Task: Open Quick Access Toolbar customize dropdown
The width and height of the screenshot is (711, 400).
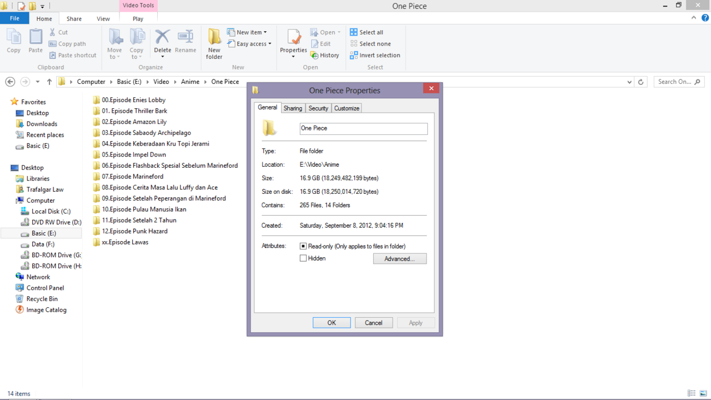Action: tap(43, 7)
